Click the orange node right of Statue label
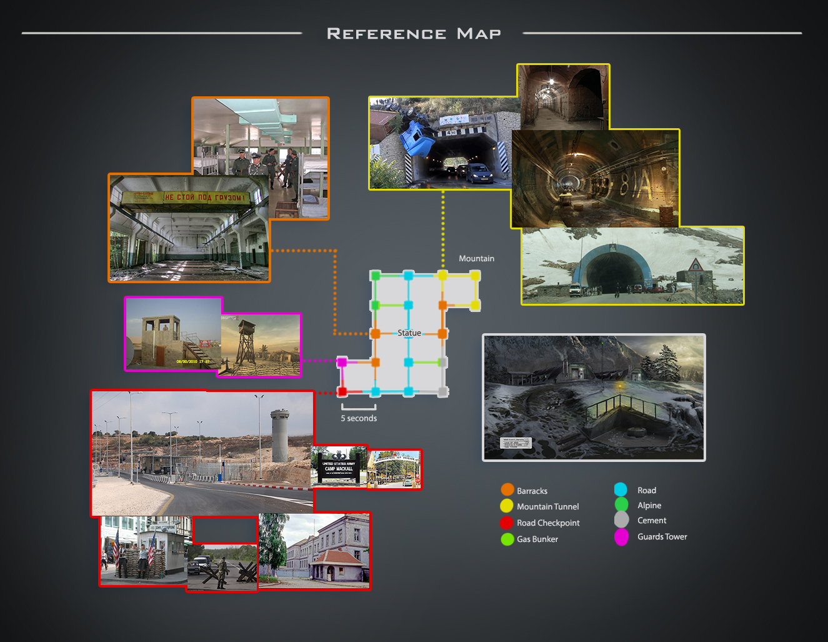 click(x=442, y=334)
